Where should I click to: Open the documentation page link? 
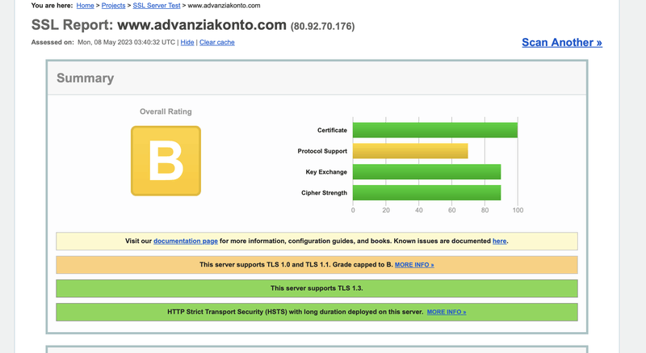point(186,241)
